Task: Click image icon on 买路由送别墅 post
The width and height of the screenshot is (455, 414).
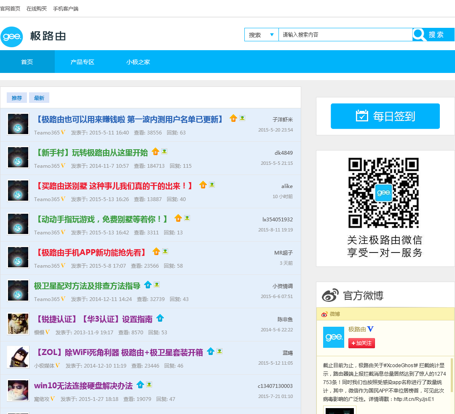Action: pos(212,185)
